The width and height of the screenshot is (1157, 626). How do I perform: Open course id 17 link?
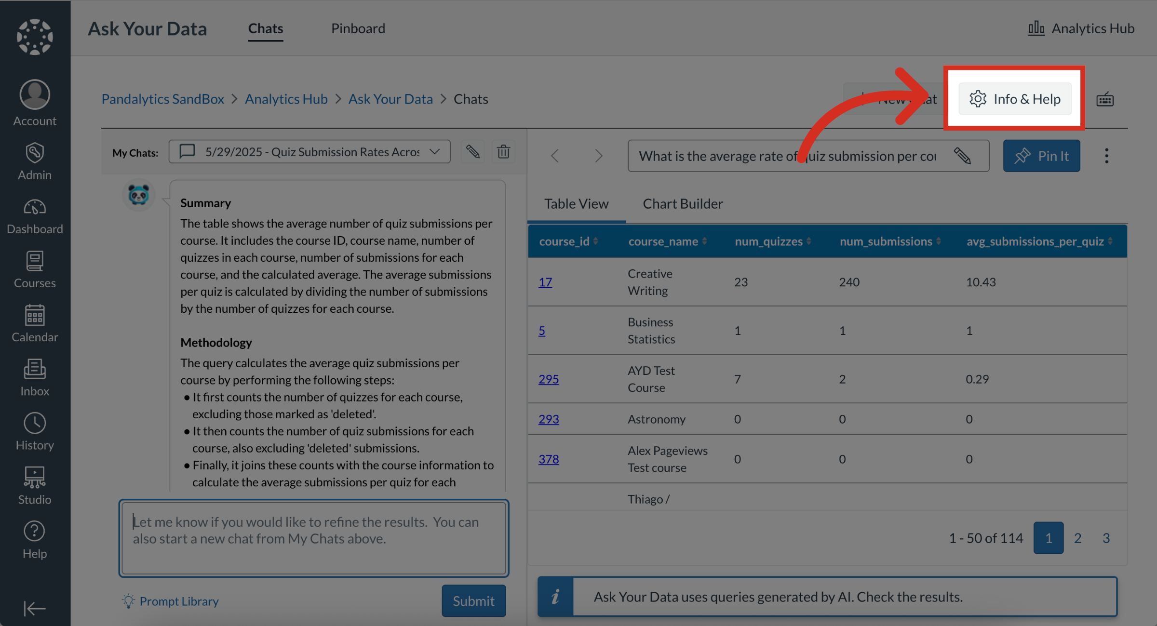(545, 282)
